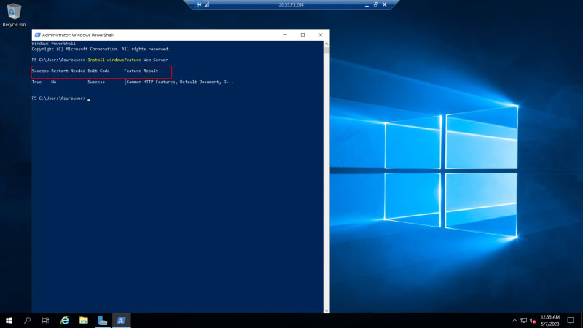The image size is (583, 328).
Task: Close the PowerShell window
Action: pos(321,35)
